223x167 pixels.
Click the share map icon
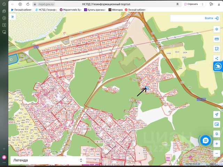[x=217, y=58]
